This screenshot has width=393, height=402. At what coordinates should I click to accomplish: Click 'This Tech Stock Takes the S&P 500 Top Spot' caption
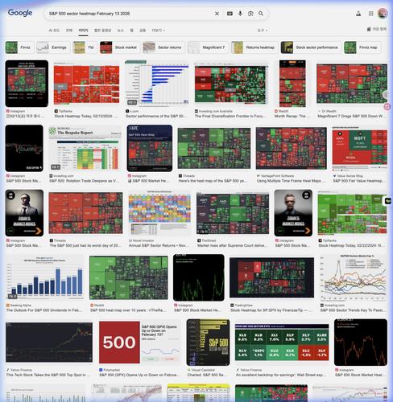pyautogui.click(x=48, y=375)
